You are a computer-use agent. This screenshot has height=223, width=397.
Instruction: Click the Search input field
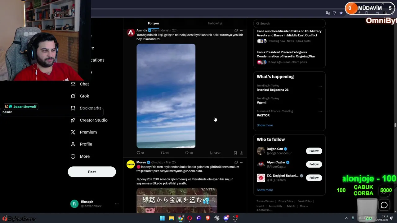click(289, 24)
